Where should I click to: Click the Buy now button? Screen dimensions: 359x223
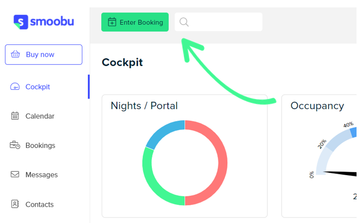[x=43, y=54]
